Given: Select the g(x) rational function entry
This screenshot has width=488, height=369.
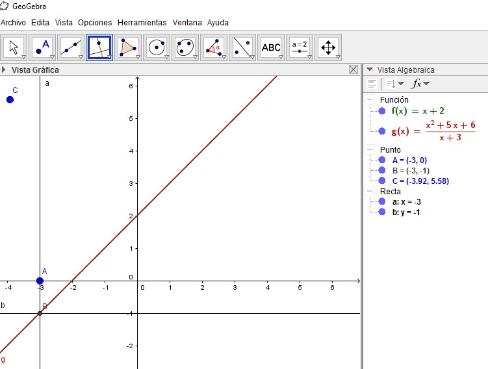Looking at the screenshot, I should point(433,131).
